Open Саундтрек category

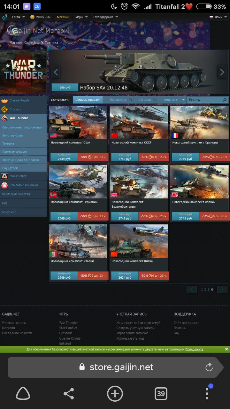pos(23,168)
